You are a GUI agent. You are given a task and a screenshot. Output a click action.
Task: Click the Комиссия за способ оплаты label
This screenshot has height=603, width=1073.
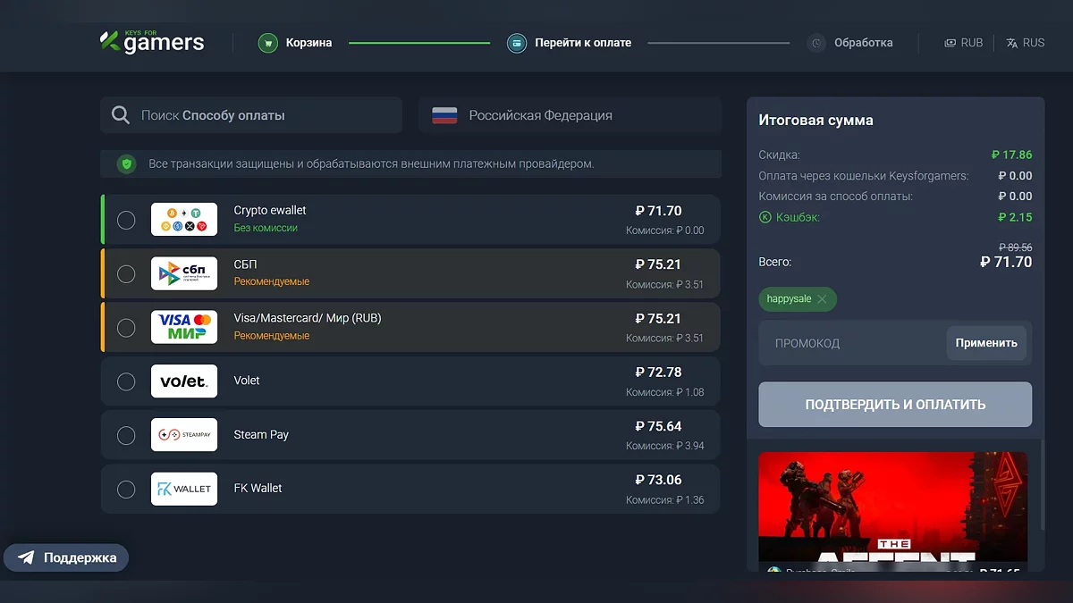835,197
